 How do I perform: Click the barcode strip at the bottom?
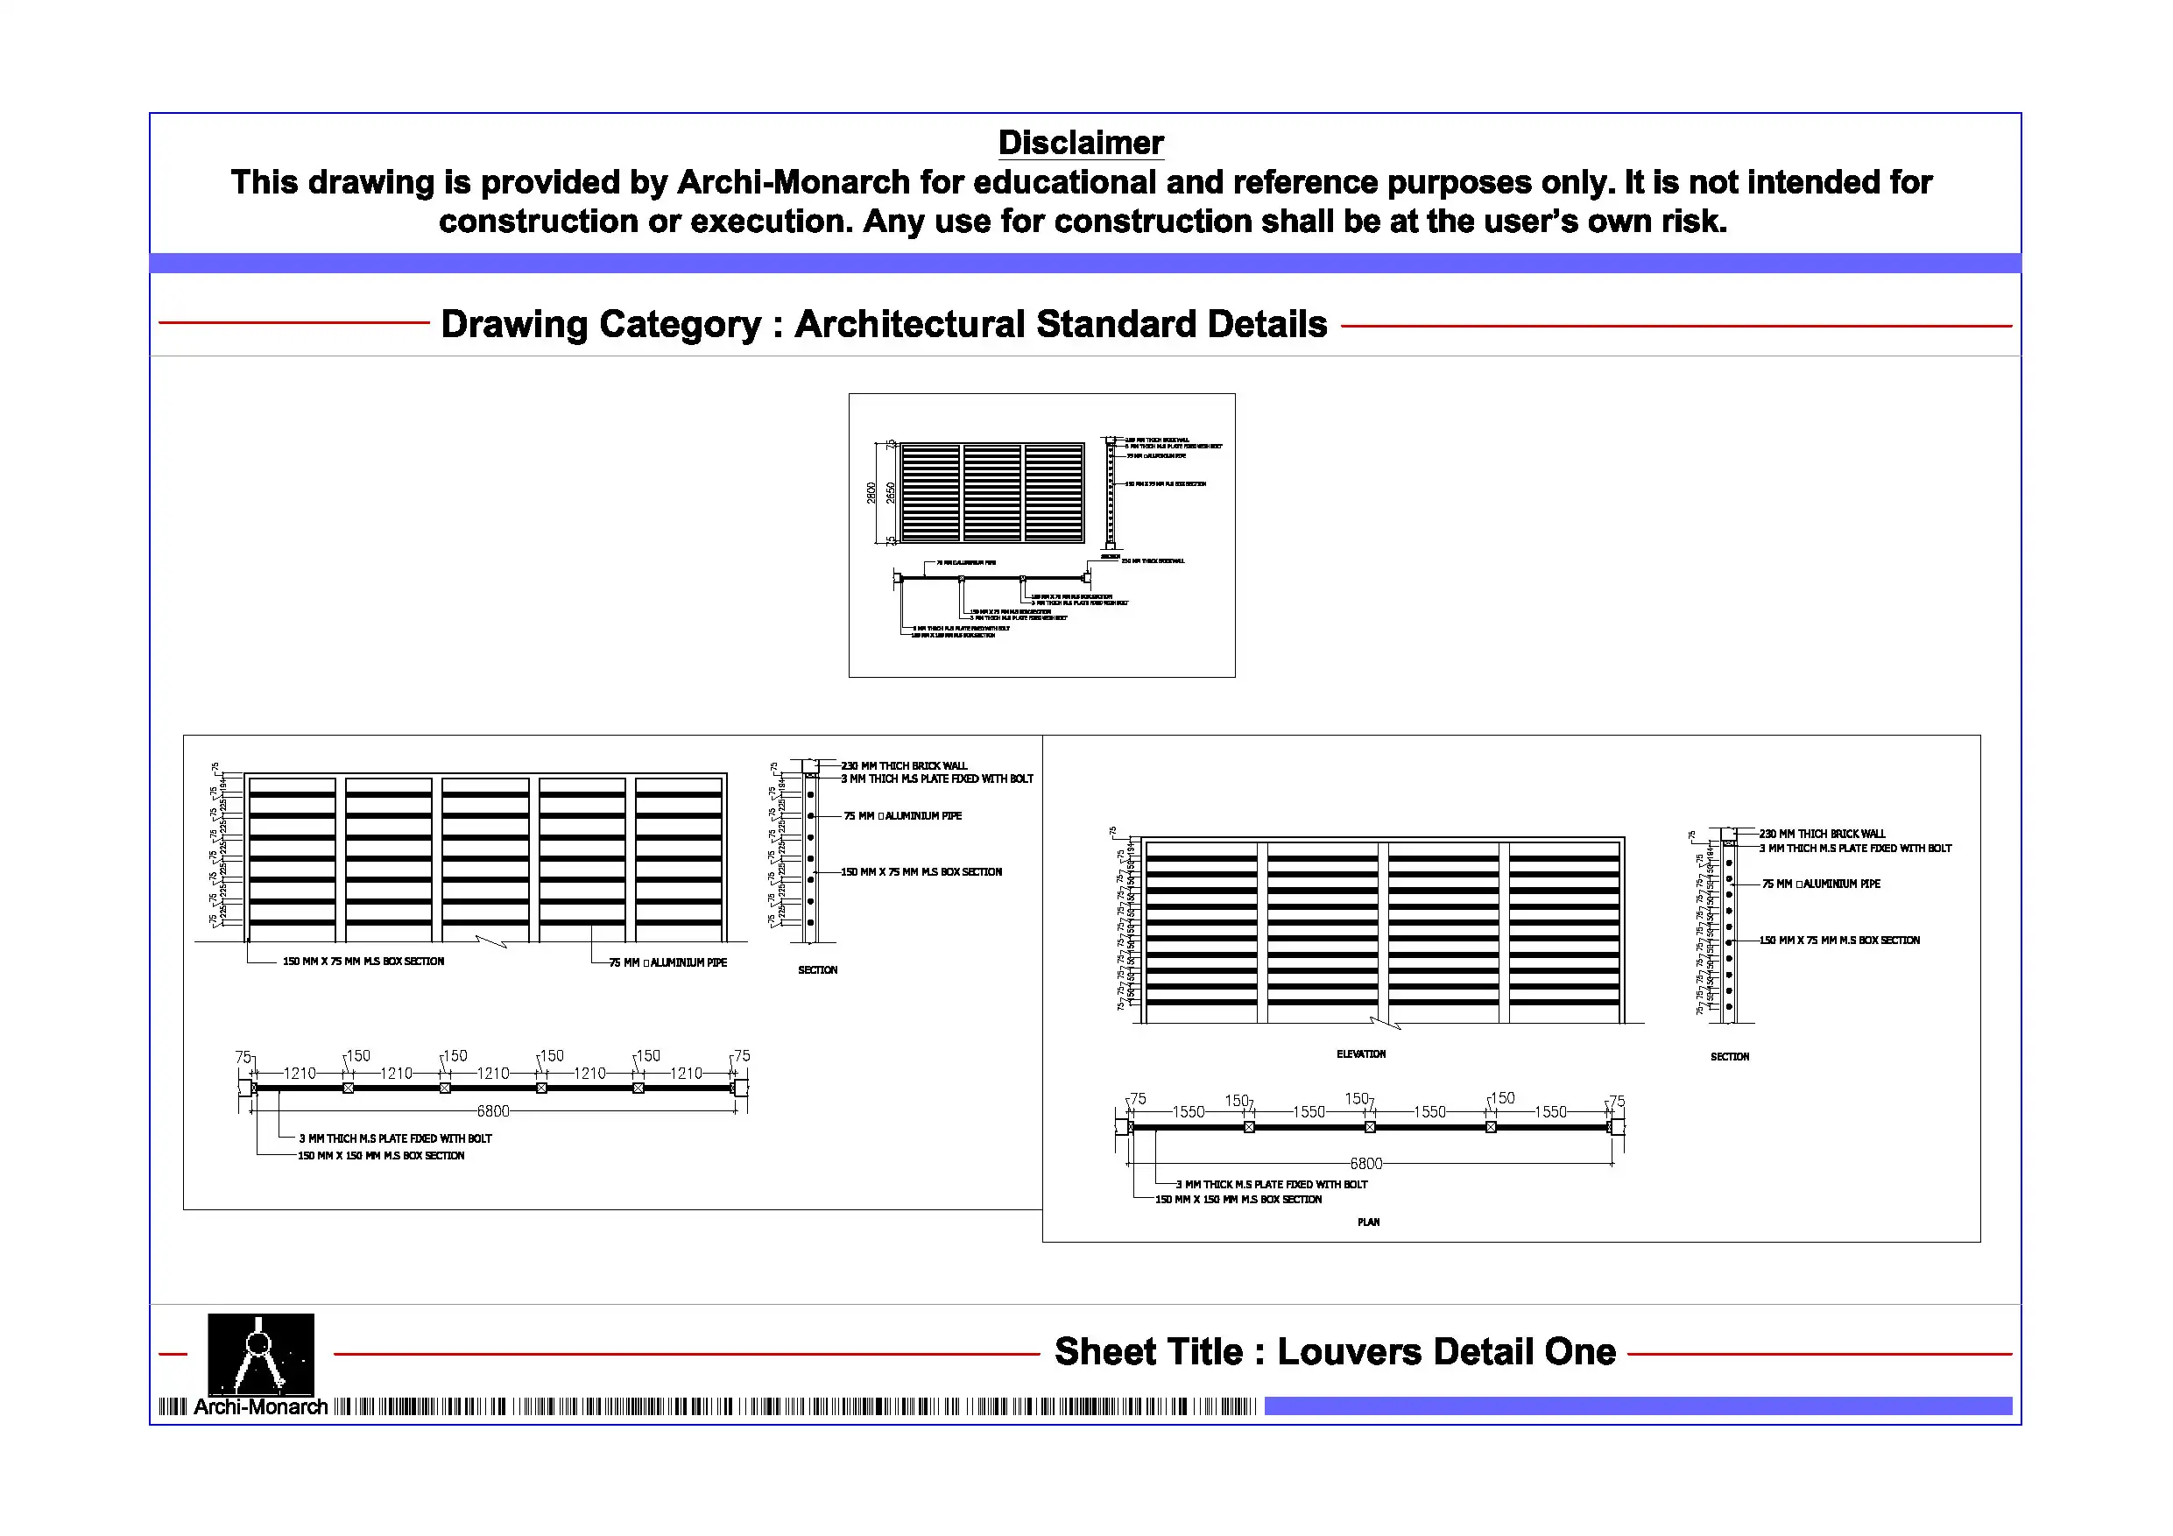tap(795, 1407)
